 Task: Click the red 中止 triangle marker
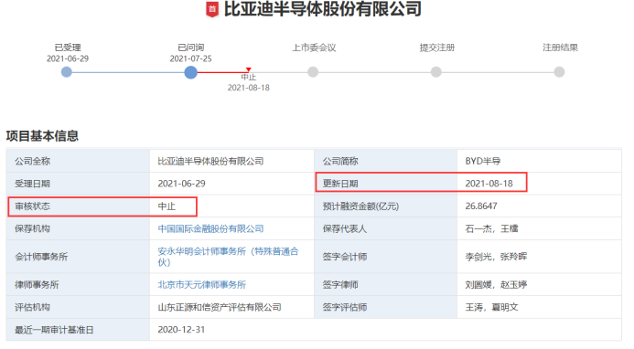click(x=249, y=69)
